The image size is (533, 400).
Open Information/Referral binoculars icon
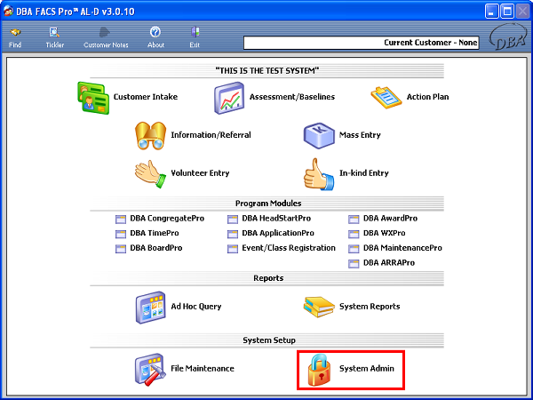pyautogui.click(x=150, y=136)
